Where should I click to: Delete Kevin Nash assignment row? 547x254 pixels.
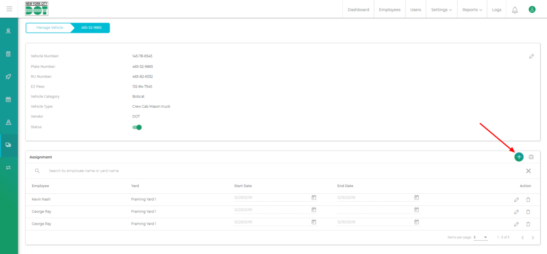coord(528,200)
